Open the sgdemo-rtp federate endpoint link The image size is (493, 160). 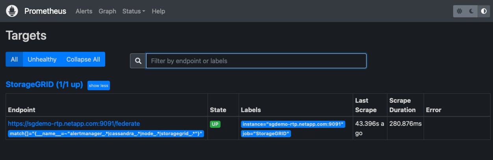coord(74,124)
